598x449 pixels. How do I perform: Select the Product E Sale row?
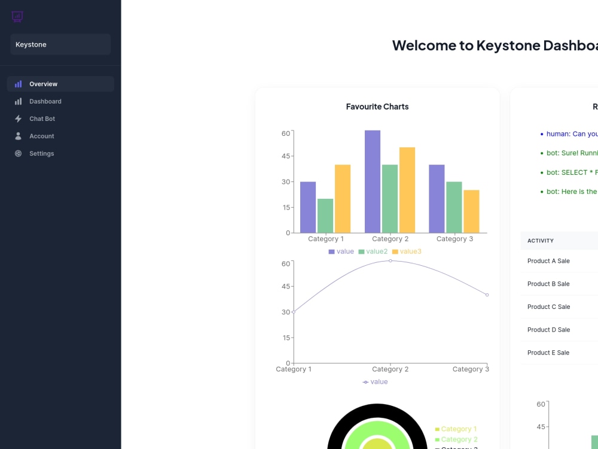(559, 353)
